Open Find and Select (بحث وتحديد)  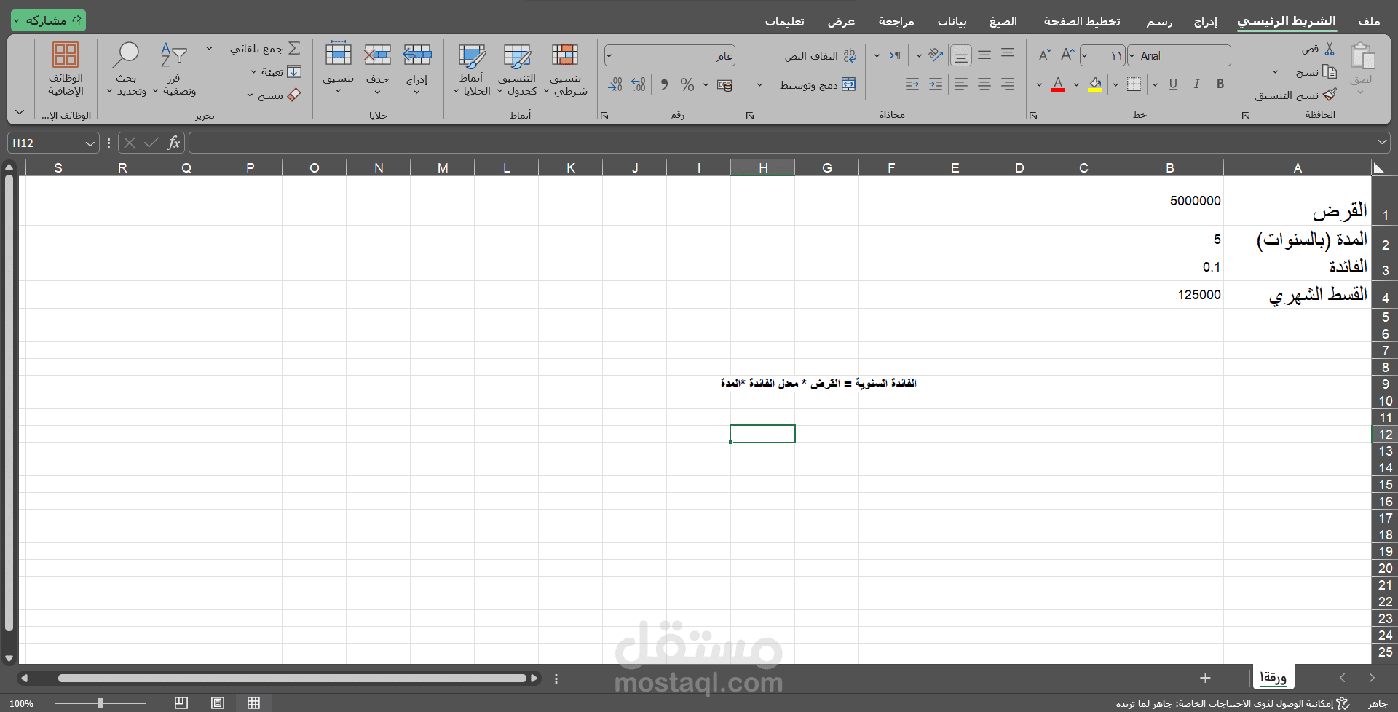coord(126,70)
